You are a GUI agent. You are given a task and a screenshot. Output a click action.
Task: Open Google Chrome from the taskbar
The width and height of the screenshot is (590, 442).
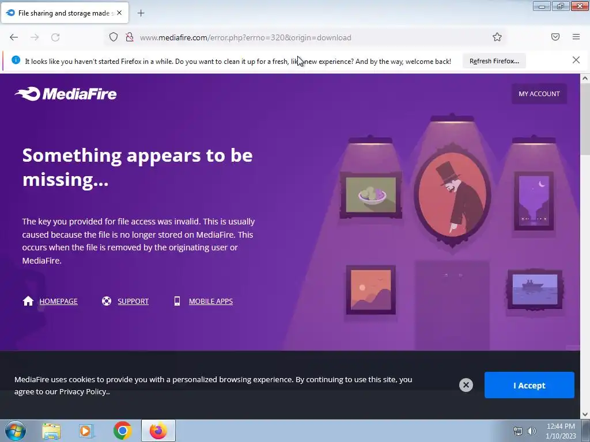click(x=122, y=430)
